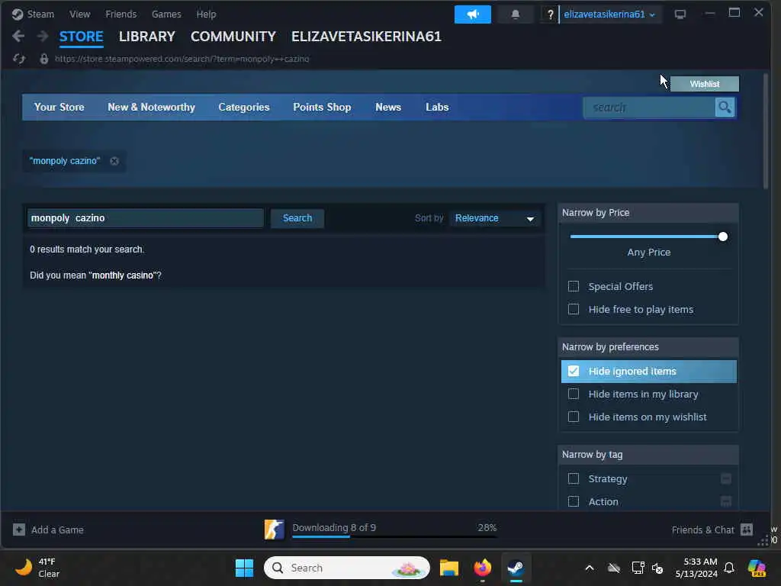Switch to the LIBRARY tab
Screen dimensions: 781x586
click(x=147, y=37)
